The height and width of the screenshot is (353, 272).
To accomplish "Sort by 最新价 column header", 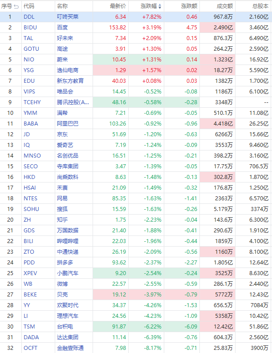I will pyautogui.click(x=118, y=6).
